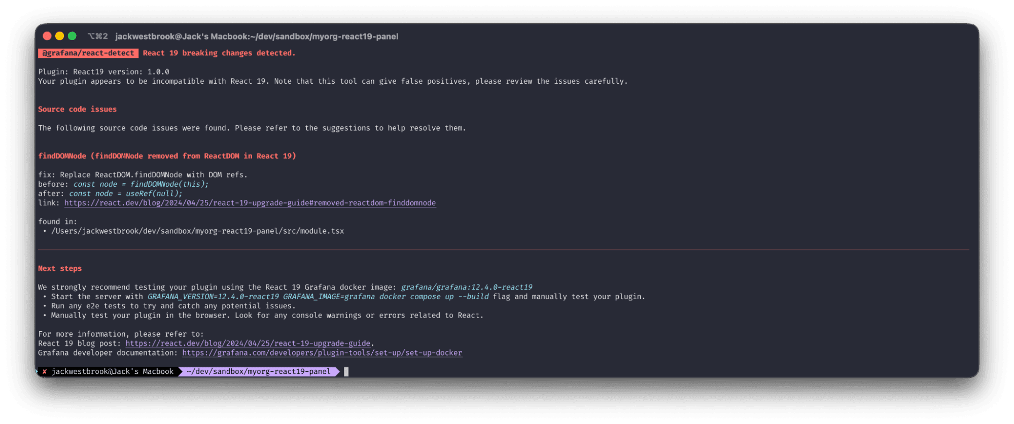Click the @grafana/react-detect highlighted badge
This screenshot has width=1014, height=424.
(x=88, y=53)
